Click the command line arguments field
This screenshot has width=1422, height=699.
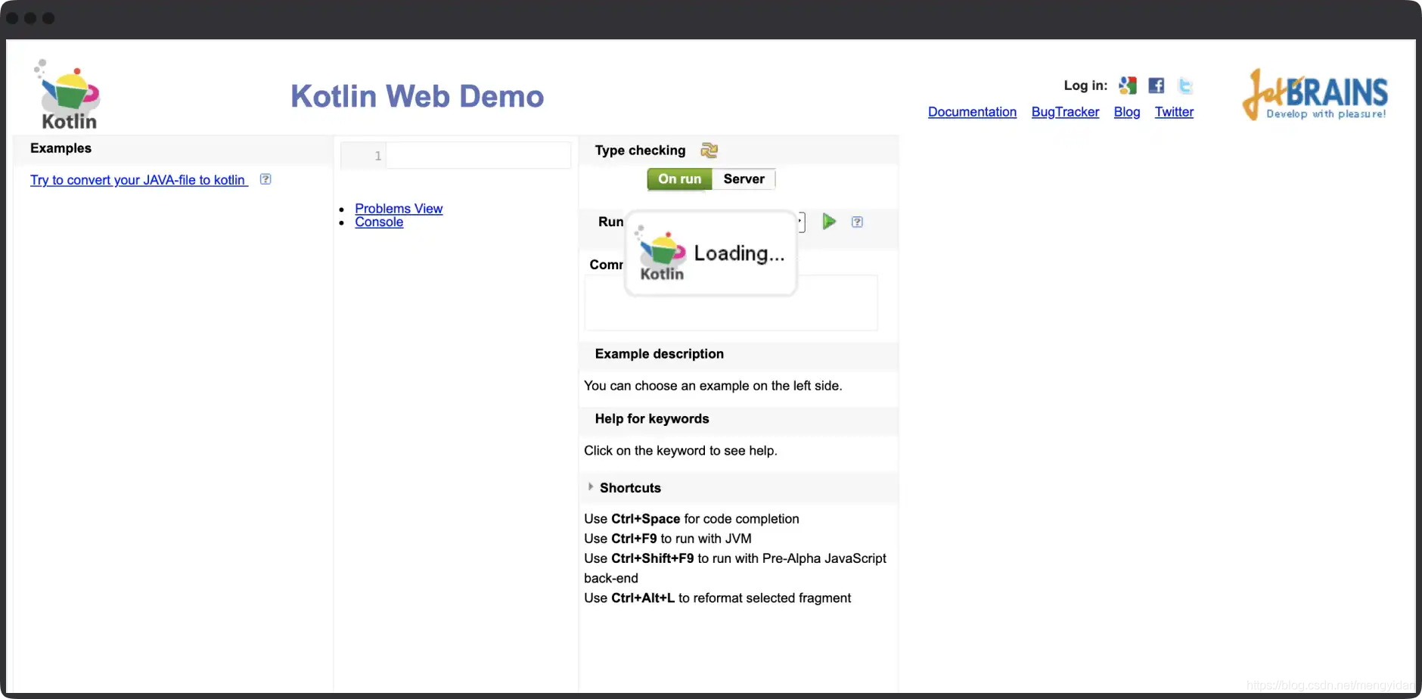[x=731, y=303]
